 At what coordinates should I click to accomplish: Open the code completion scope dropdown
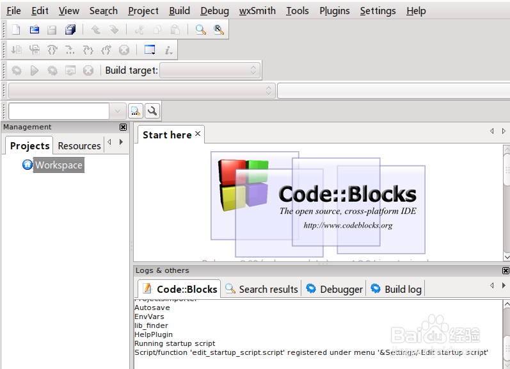pos(142,90)
